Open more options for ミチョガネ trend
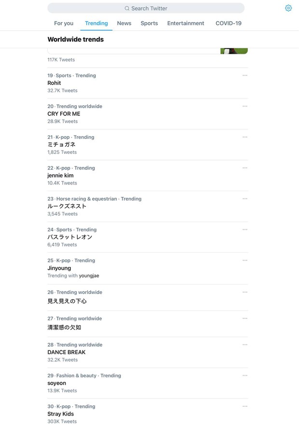This screenshot has height=429, width=299. tap(245, 137)
